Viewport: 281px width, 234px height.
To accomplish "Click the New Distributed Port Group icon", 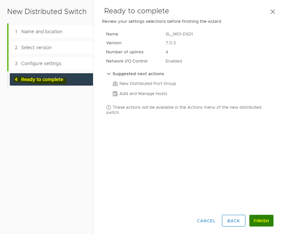I will pyautogui.click(x=115, y=84).
